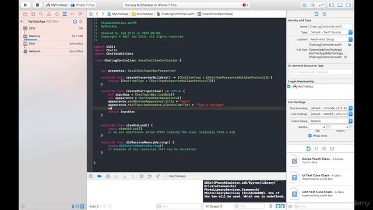
Task: Select the CPU gauge row
Action: (53, 29)
